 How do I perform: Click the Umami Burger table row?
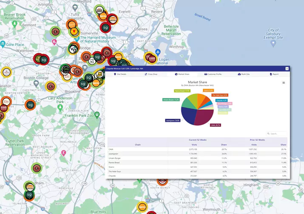coord(197,158)
